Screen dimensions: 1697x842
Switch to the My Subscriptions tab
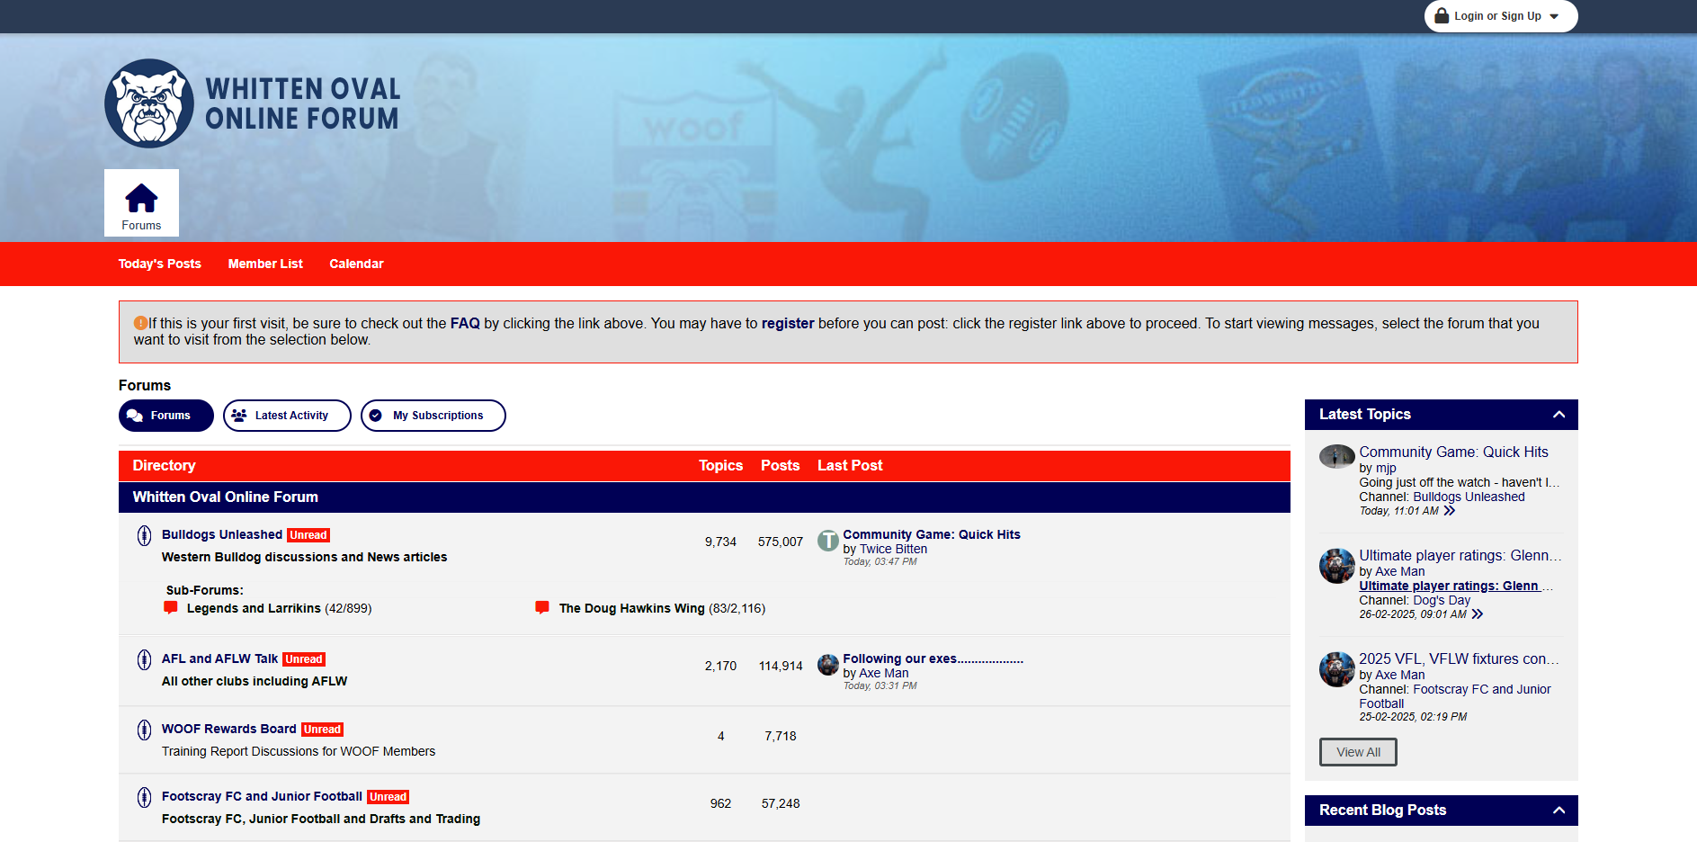point(433,416)
